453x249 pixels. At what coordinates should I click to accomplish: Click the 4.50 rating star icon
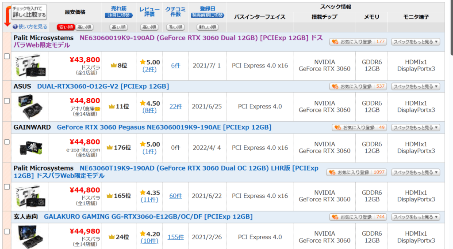click(x=142, y=103)
